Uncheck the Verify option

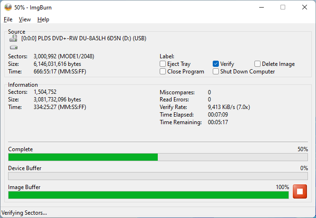pos(216,64)
